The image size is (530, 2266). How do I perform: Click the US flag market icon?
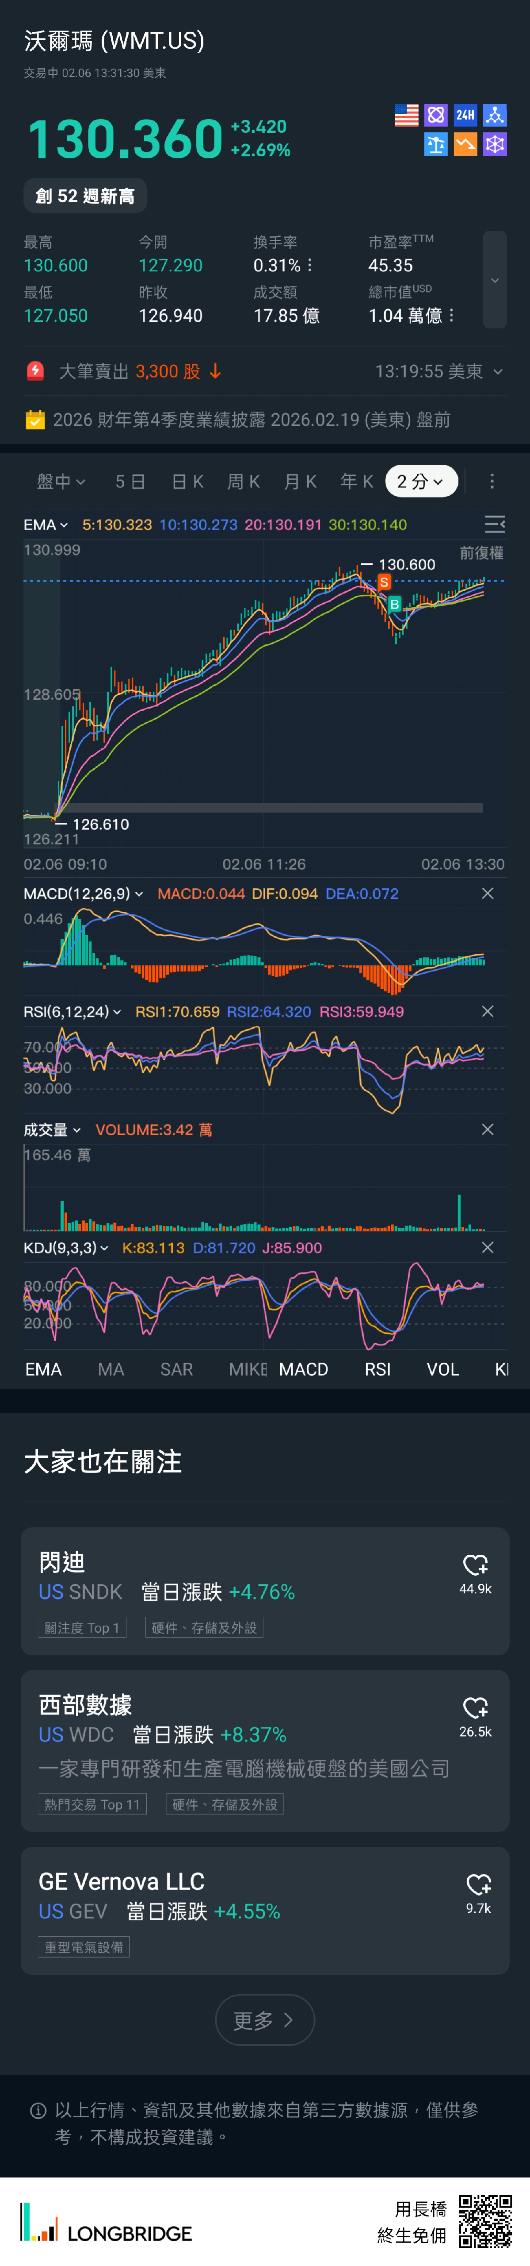tap(406, 115)
